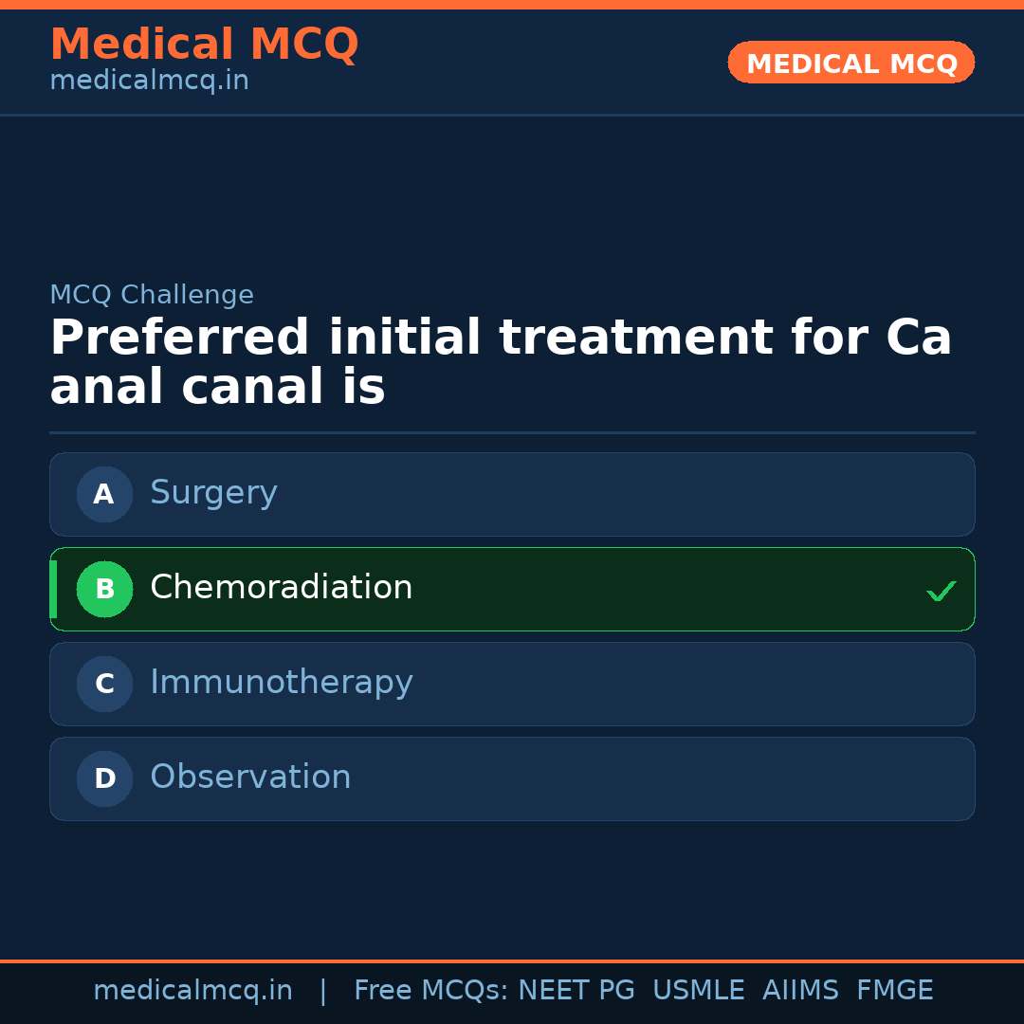Click the circular C badge on Immunotherapy

pos(104,684)
